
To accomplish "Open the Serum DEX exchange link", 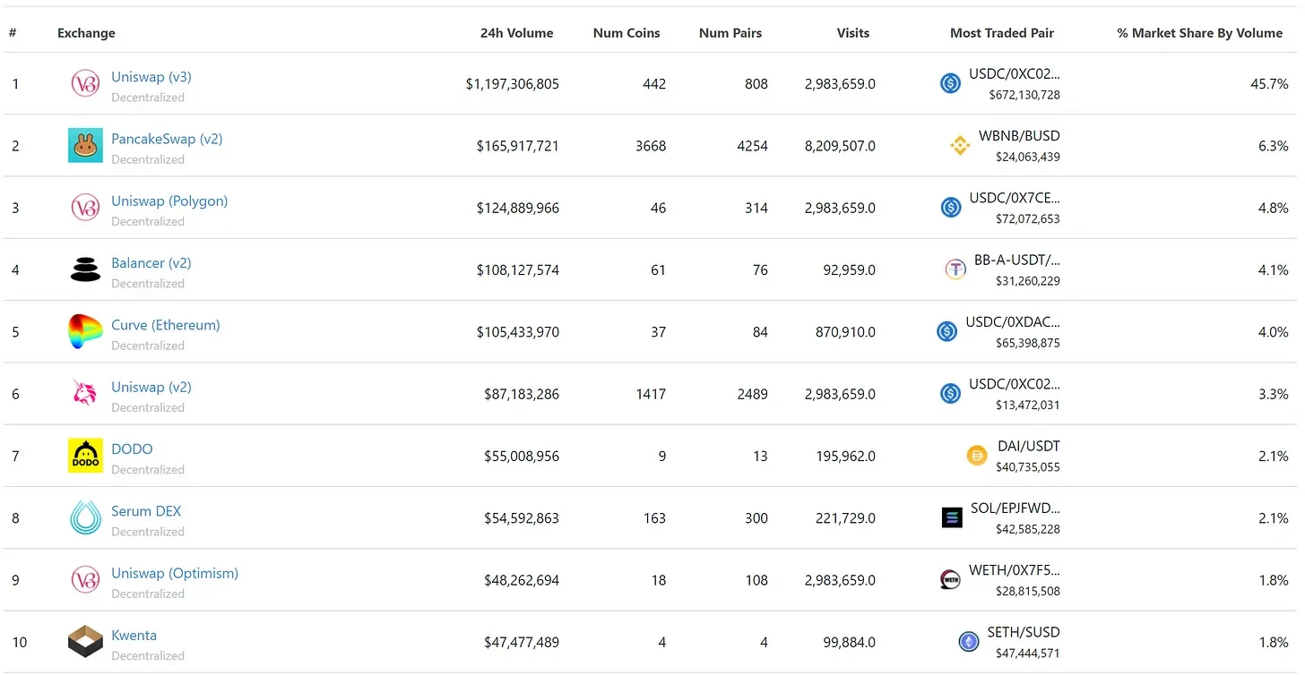I will tap(146, 511).
